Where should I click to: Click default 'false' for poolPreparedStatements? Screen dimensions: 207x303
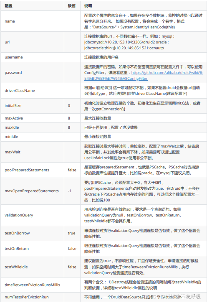pyautogui.click(x=72, y=170)
